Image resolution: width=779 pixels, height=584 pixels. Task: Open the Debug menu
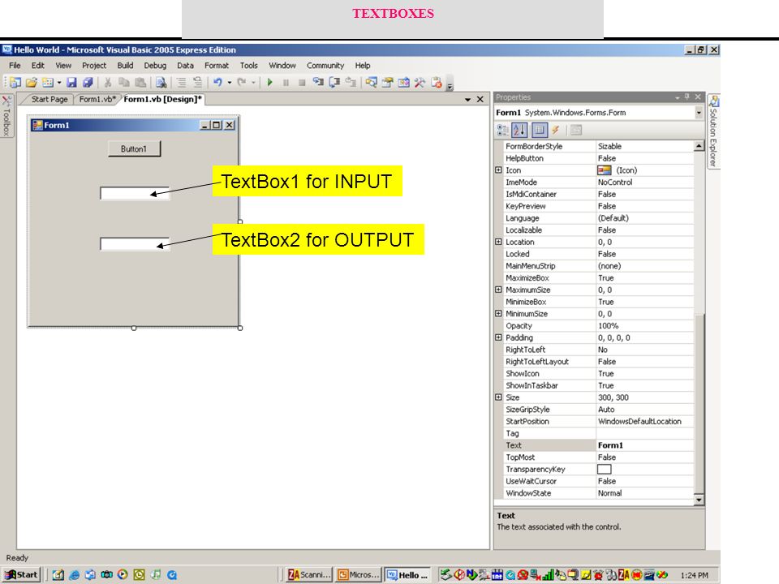pyautogui.click(x=155, y=66)
